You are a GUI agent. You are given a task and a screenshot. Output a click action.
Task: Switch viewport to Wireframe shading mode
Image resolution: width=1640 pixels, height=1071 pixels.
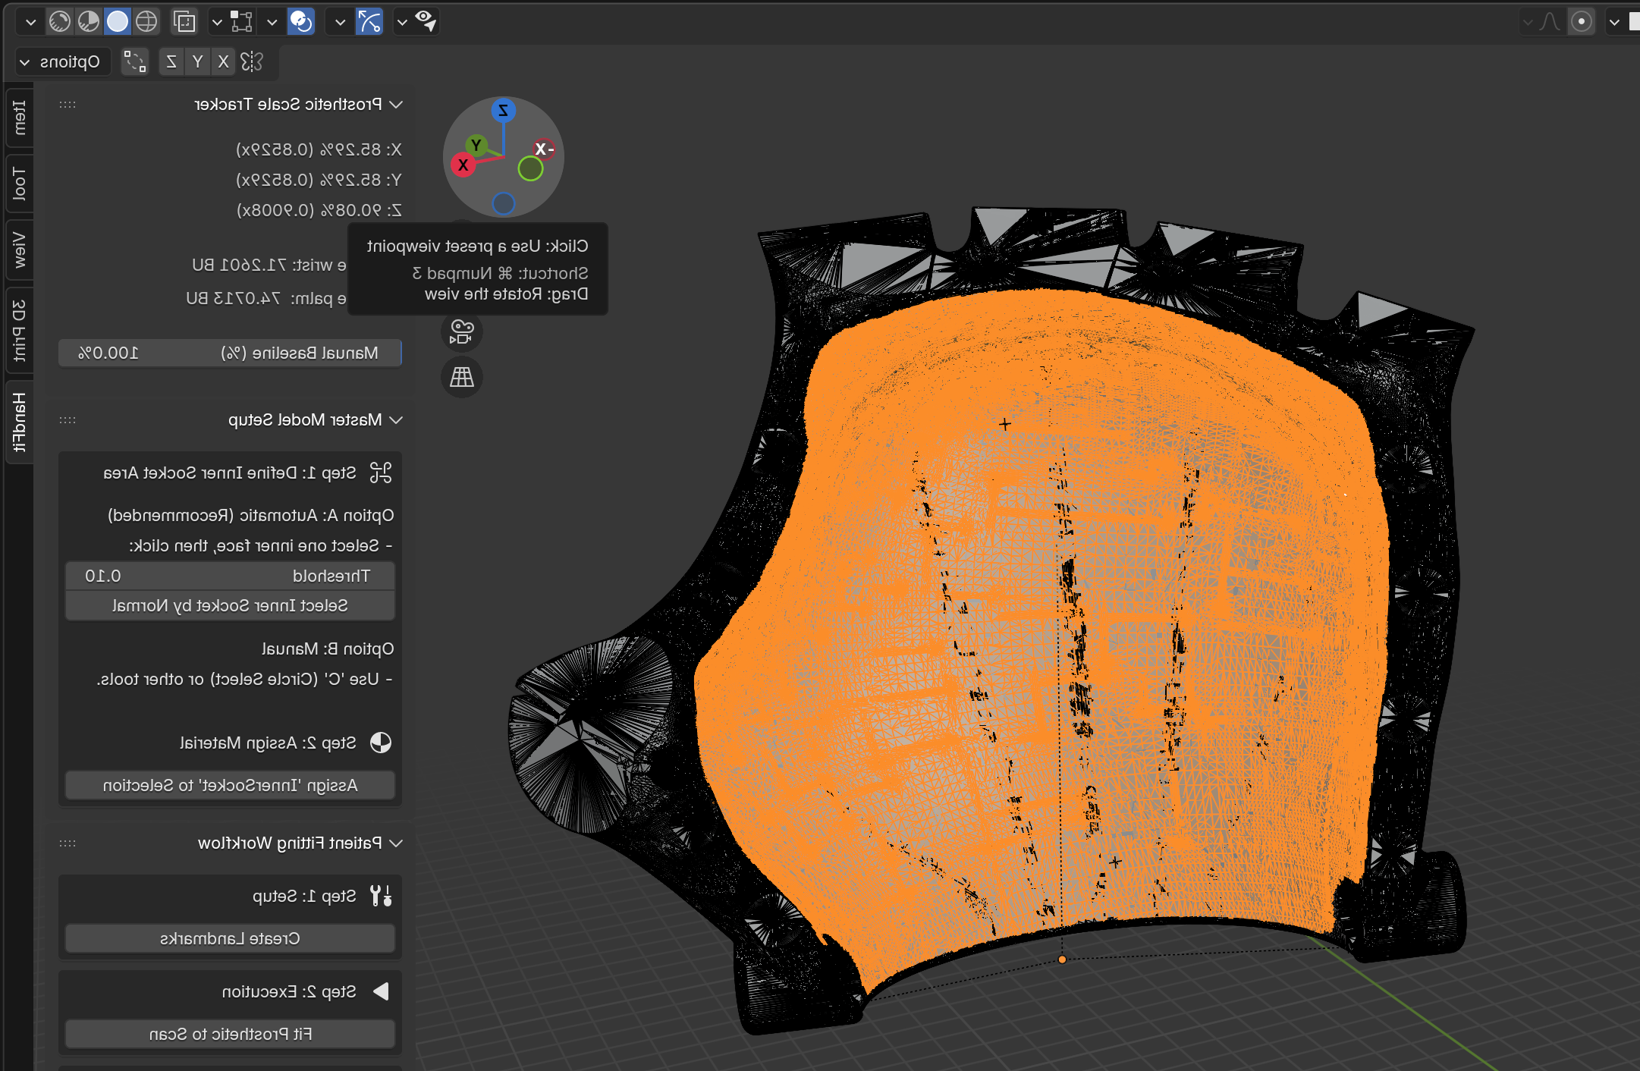[147, 21]
